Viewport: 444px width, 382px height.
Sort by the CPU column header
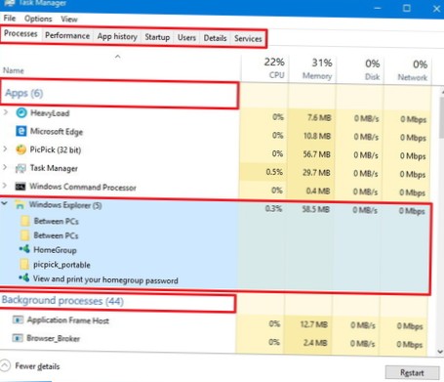point(265,68)
